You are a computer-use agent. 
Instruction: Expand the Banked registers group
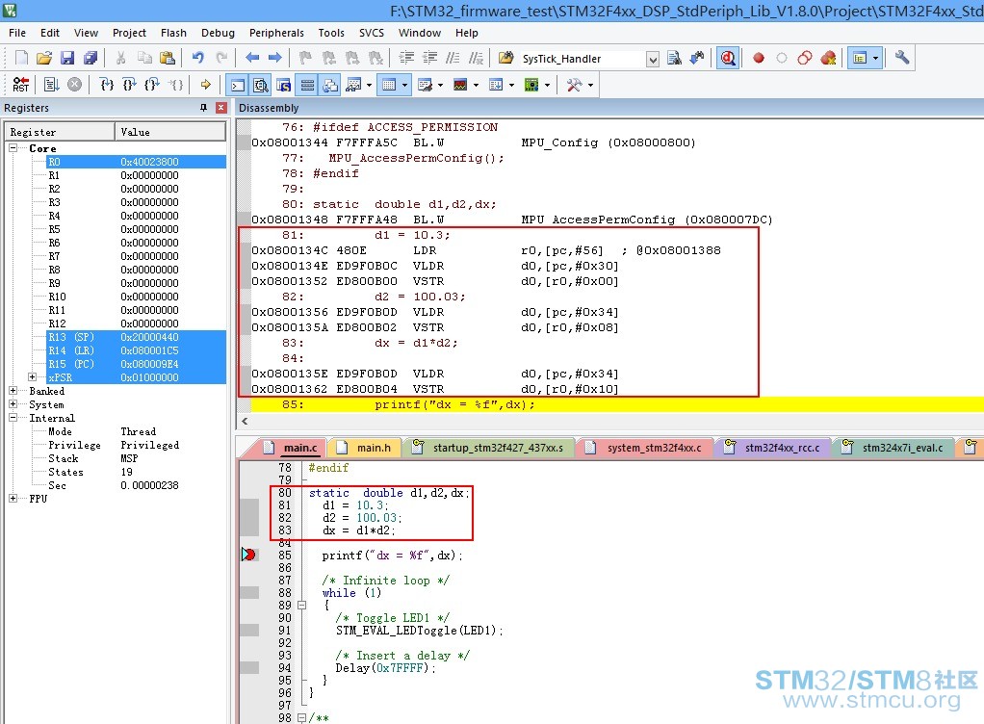pos(13,391)
